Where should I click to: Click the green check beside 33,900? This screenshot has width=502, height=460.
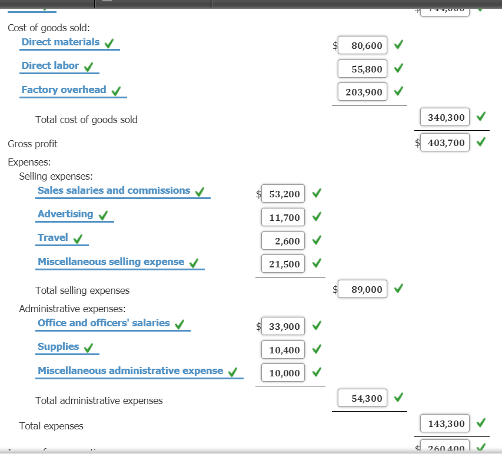317,326
